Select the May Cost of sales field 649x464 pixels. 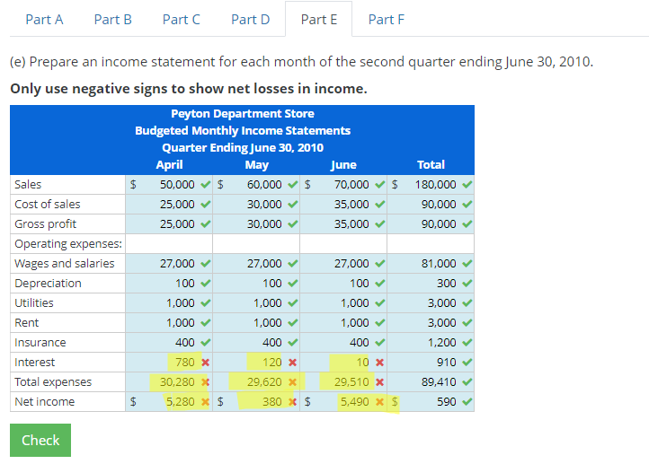pyautogui.click(x=256, y=204)
